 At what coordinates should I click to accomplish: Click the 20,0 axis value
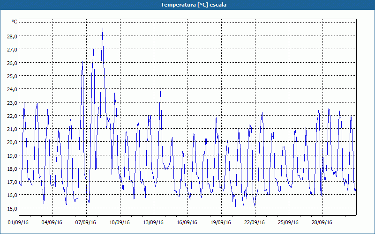[13, 142]
